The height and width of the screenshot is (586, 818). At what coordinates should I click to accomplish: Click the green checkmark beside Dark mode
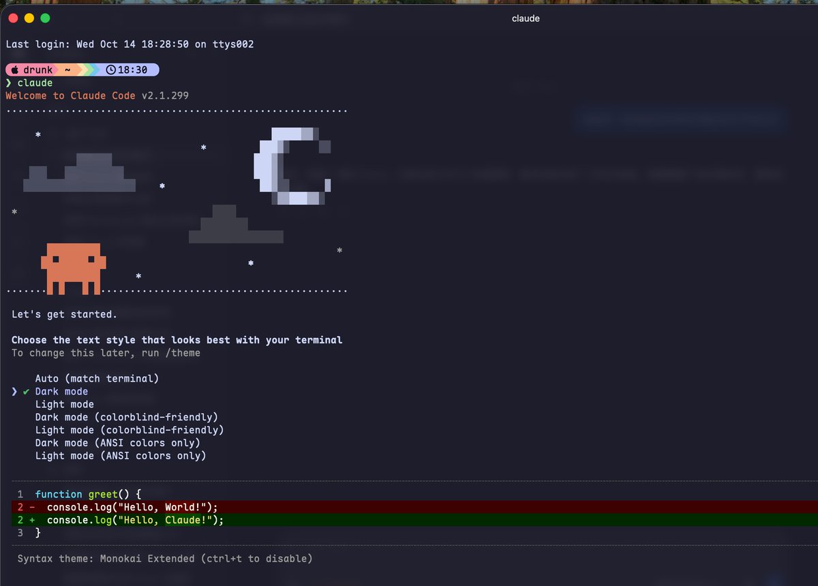click(x=26, y=391)
